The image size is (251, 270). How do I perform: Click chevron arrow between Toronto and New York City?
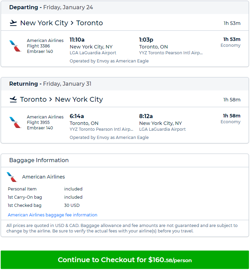[x=50, y=99]
